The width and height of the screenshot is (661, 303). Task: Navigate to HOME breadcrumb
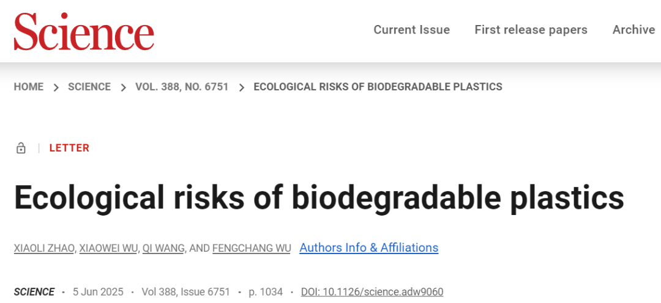[29, 87]
